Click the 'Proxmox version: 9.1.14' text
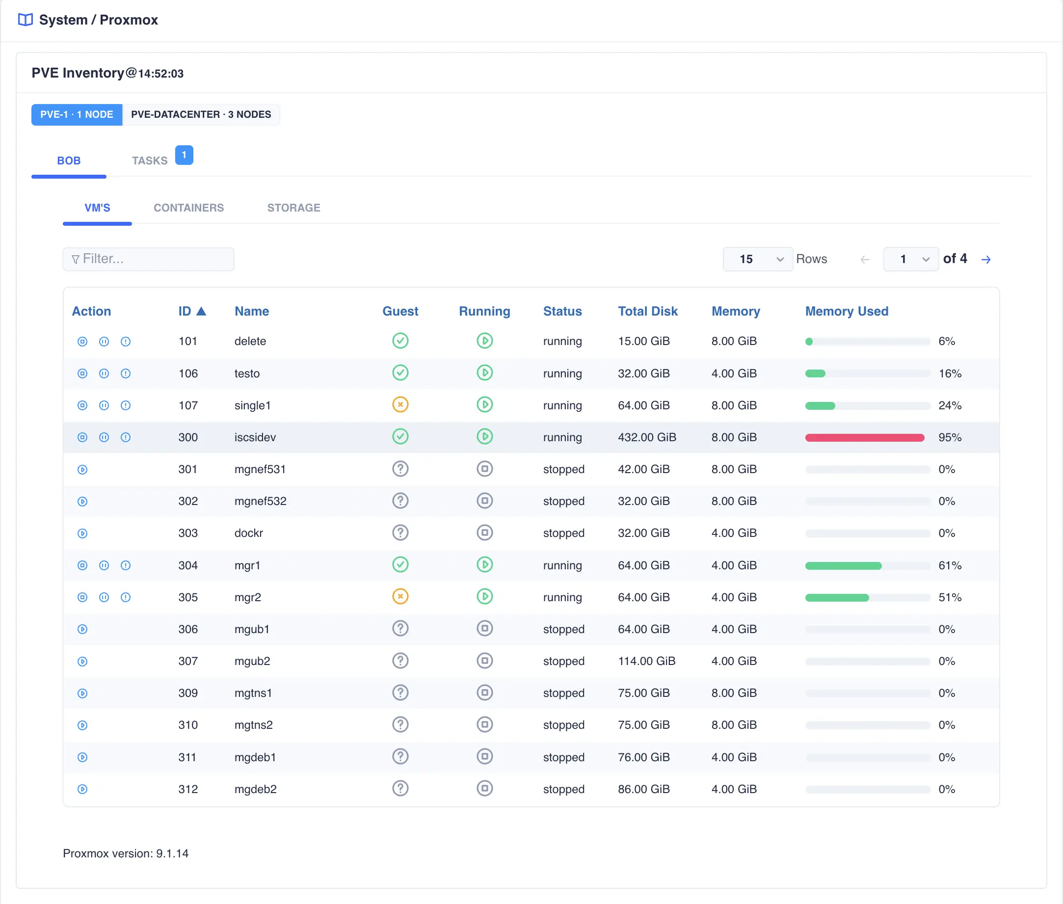 pos(126,853)
